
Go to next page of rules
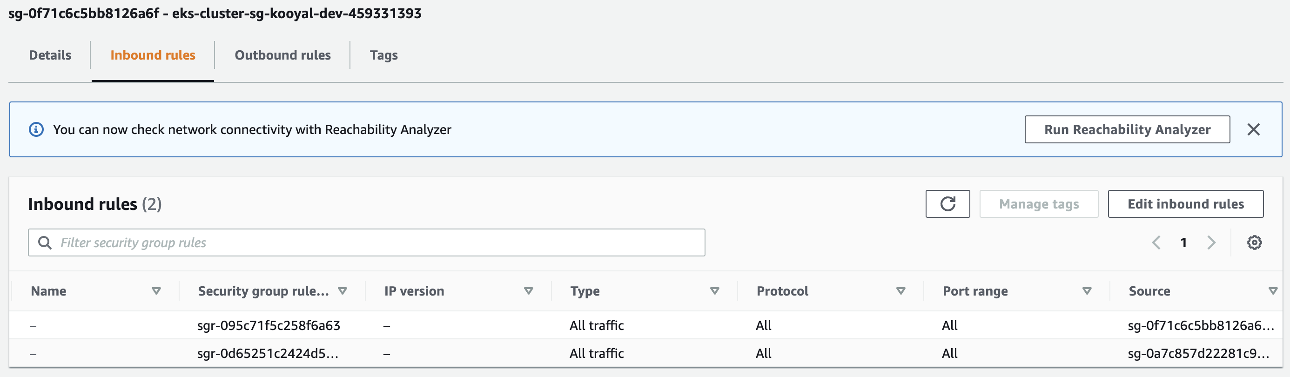(1211, 242)
